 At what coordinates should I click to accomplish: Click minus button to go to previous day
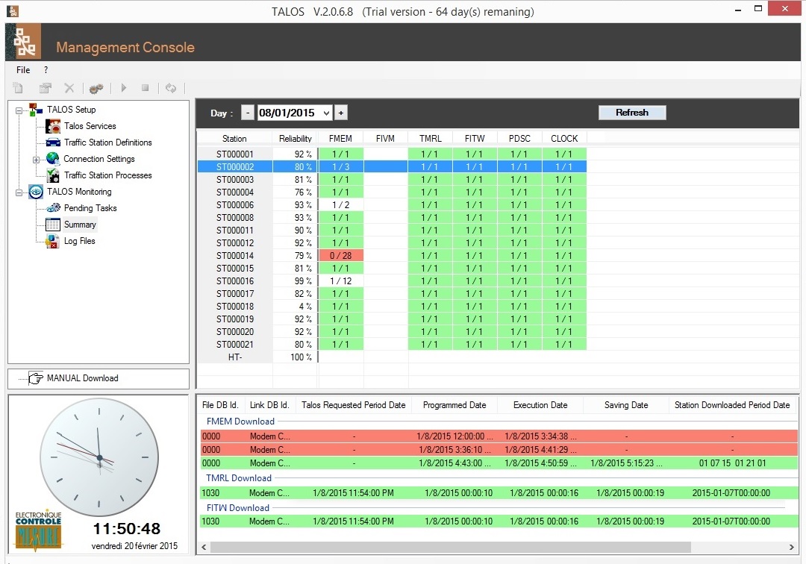pos(248,113)
